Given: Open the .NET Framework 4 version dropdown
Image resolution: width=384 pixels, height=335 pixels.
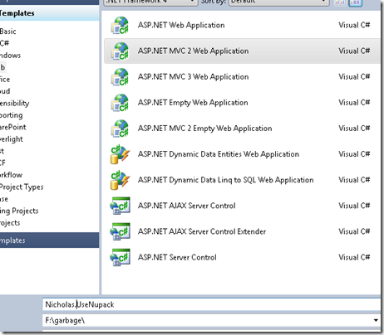Looking at the screenshot, I should point(151,2).
